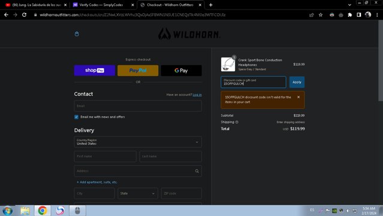Click the browser forward arrow
The height and width of the screenshot is (216, 383).
pos(15,15)
